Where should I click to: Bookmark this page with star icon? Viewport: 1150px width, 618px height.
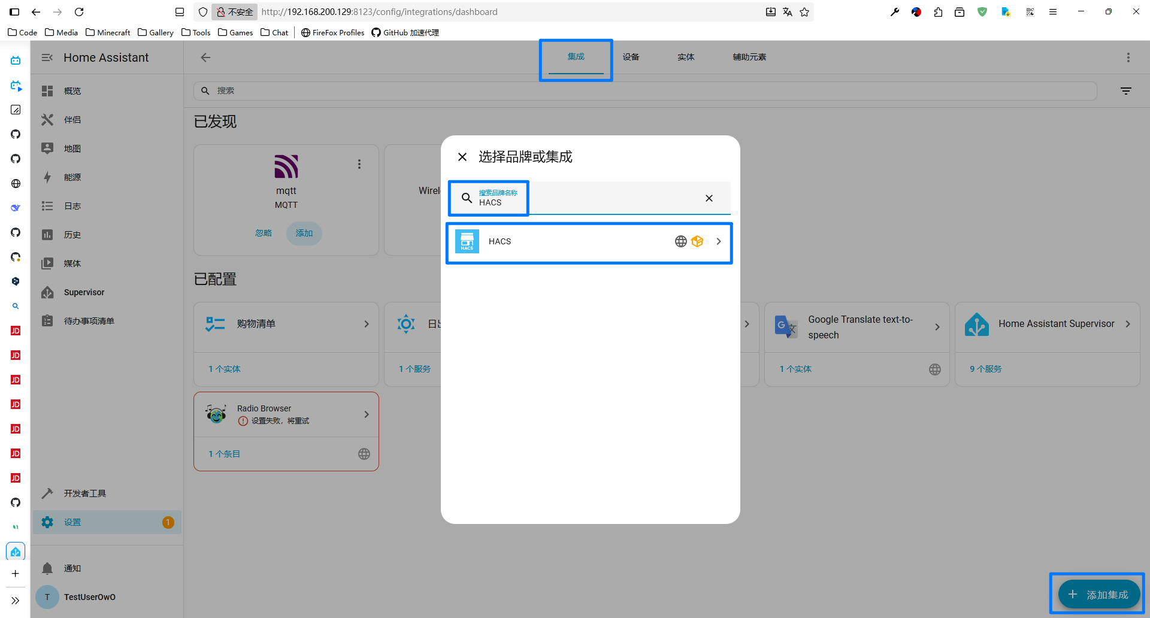[804, 12]
